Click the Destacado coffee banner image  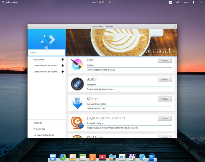point(121,43)
